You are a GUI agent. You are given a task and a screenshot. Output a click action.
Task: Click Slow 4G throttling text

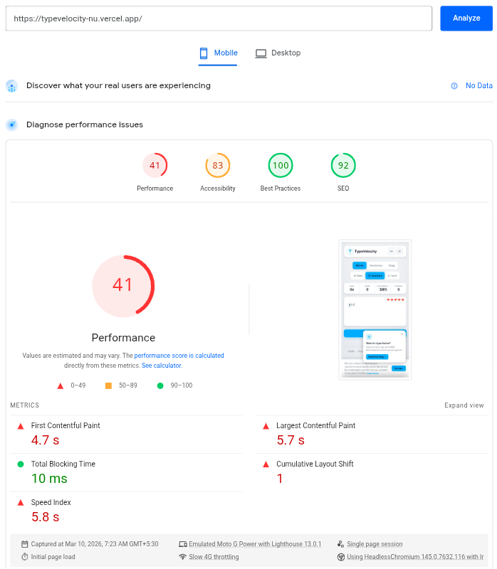(214, 557)
